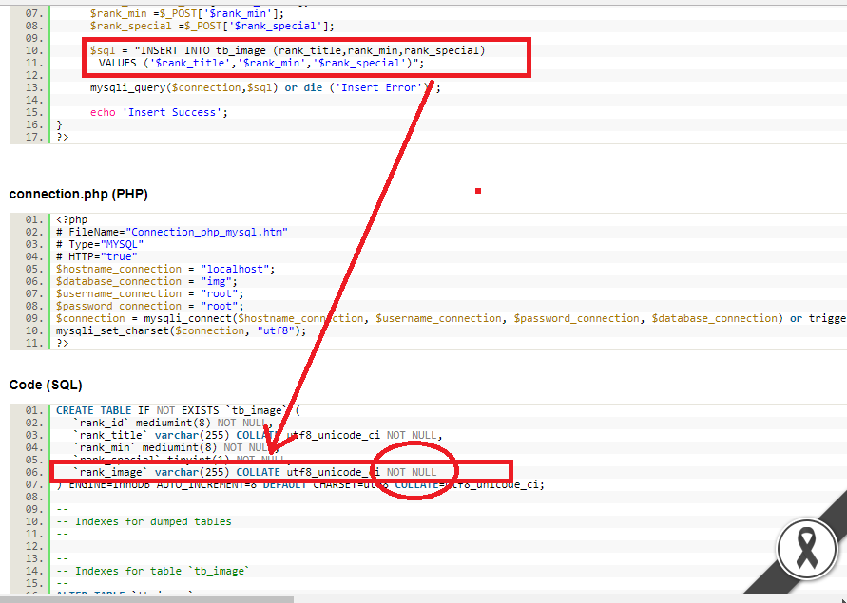Click the horizontal scrollbar thumb at page bottom
Screen dimensions: 847x603
(x=146, y=599)
